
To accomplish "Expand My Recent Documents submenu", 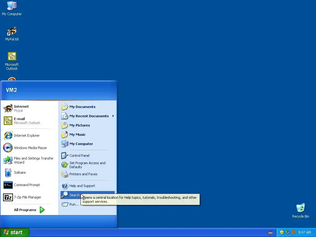I will pyautogui.click(x=88, y=116).
